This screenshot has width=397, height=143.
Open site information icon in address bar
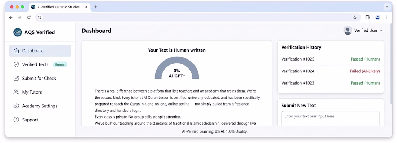(x=39, y=17)
